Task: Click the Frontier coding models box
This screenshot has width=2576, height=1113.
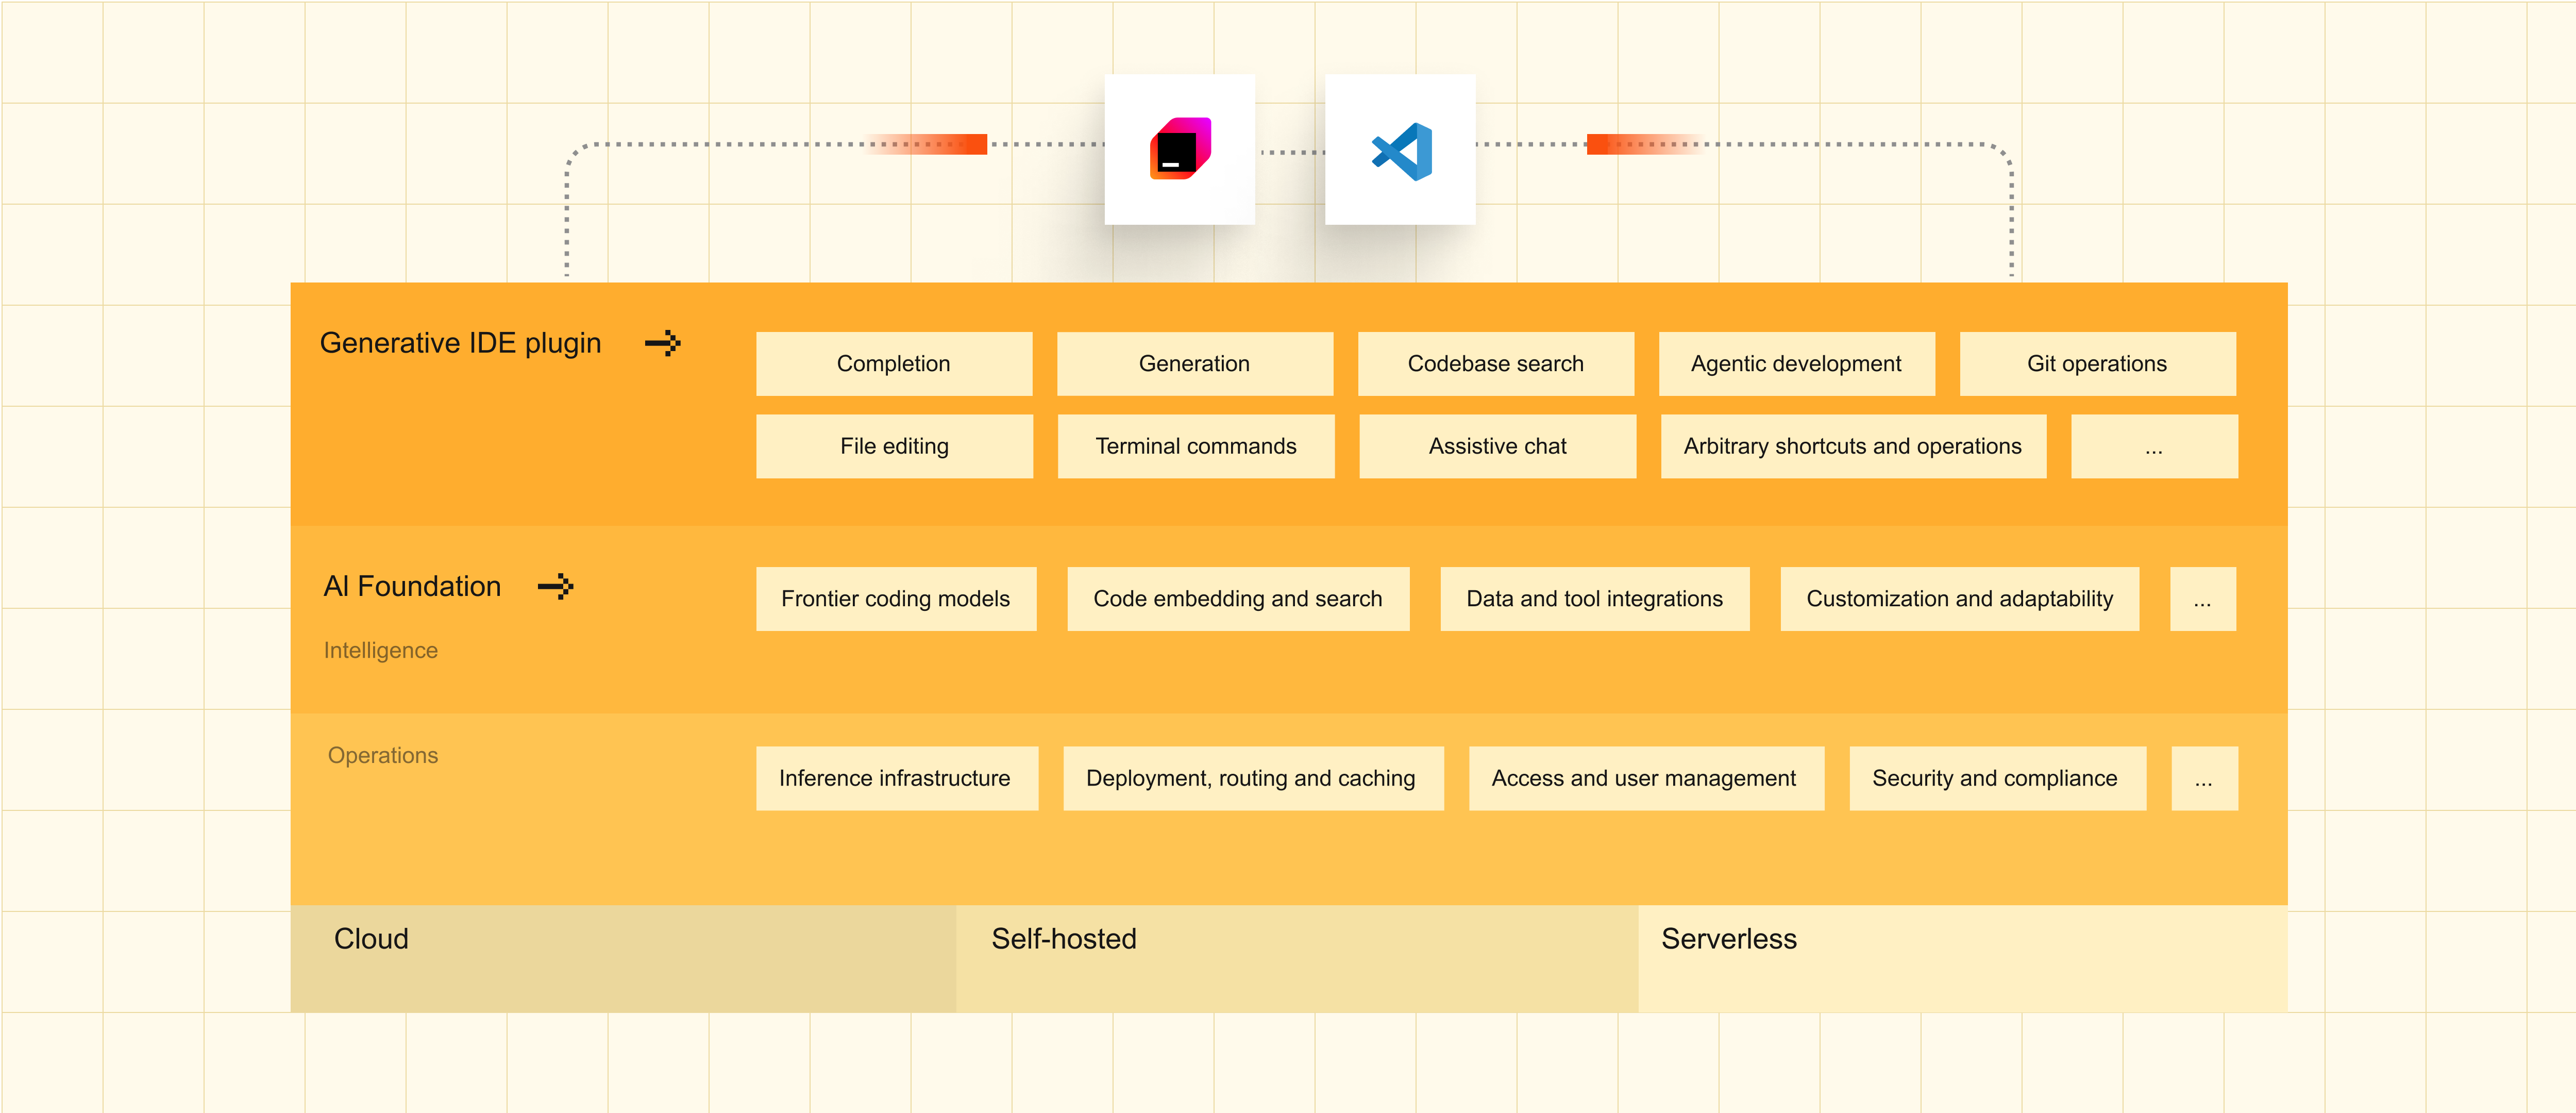Action: [x=896, y=599]
